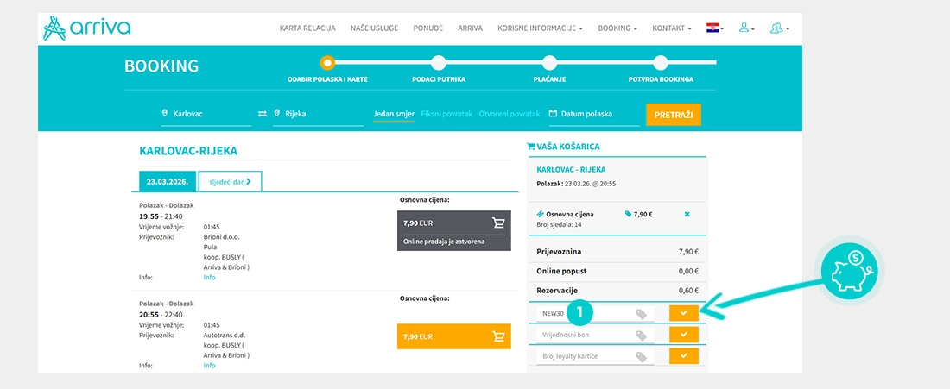Add 20:55 departure 7,90 EUR to cart
Screen dimensions: 950x389
453,336
